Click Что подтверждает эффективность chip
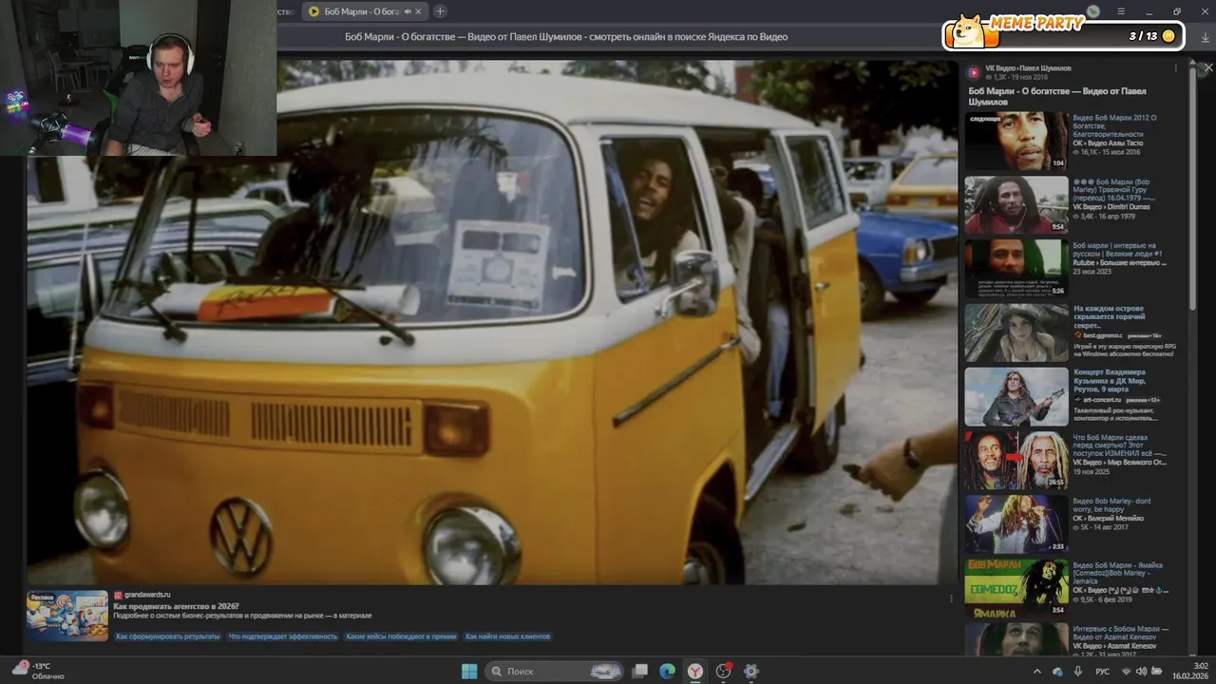Screen dimensions: 1216x684 [x=283, y=636]
